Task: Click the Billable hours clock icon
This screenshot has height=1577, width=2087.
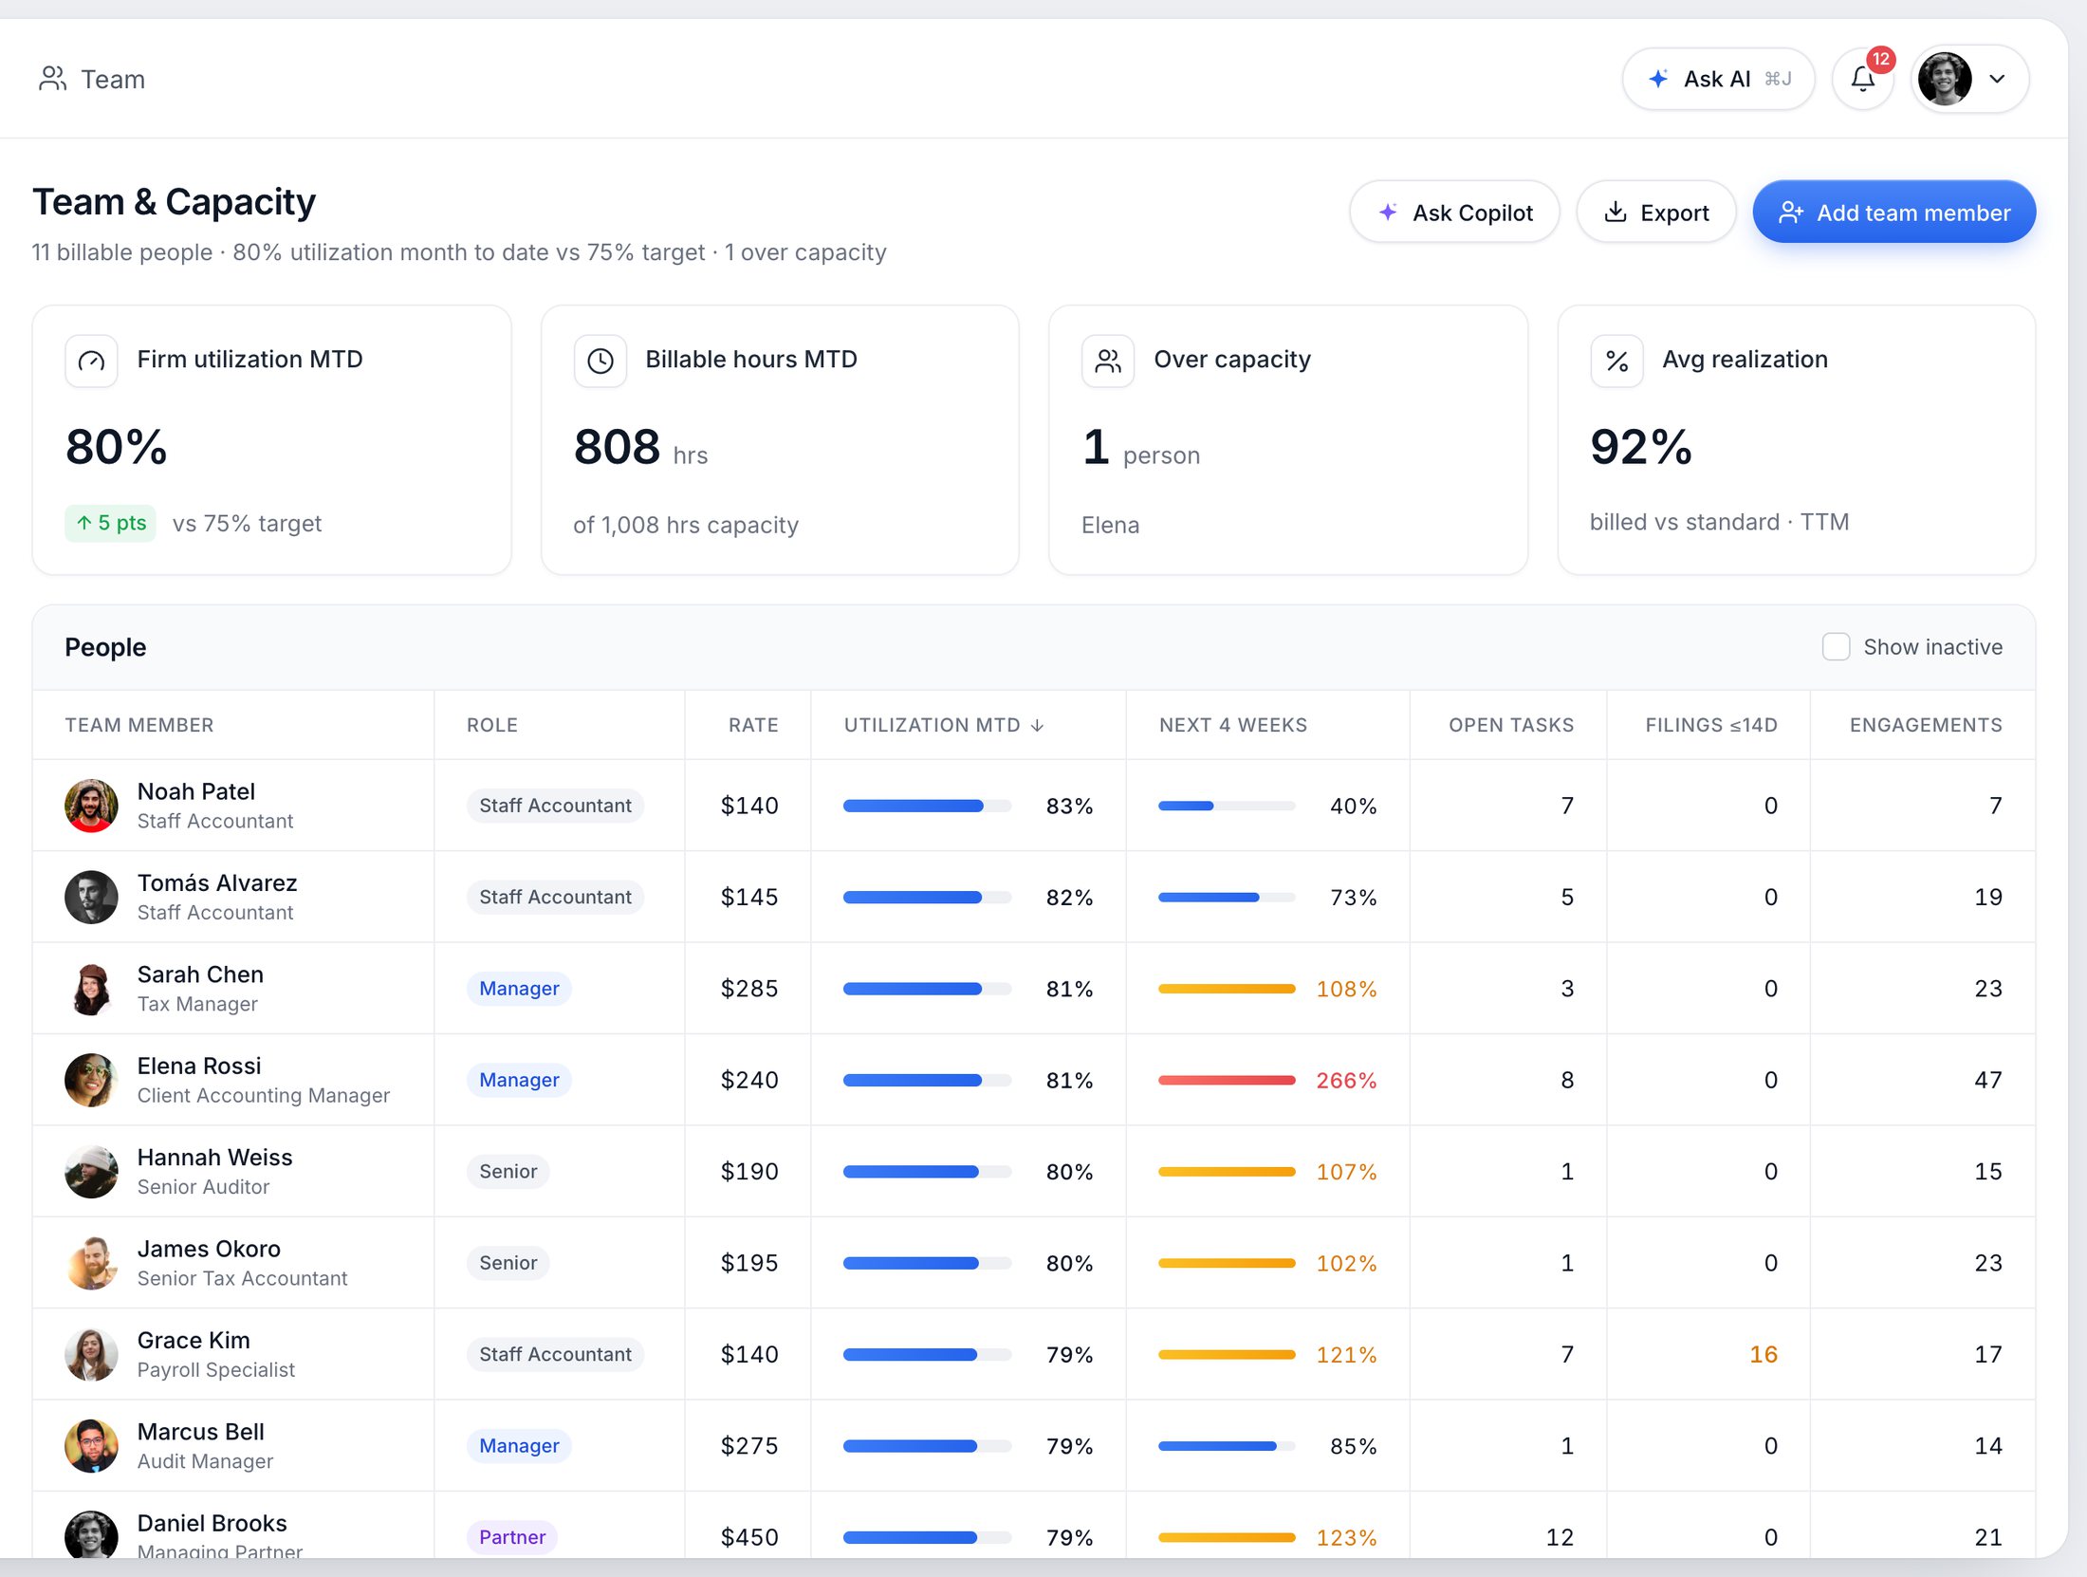Action: click(x=600, y=361)
